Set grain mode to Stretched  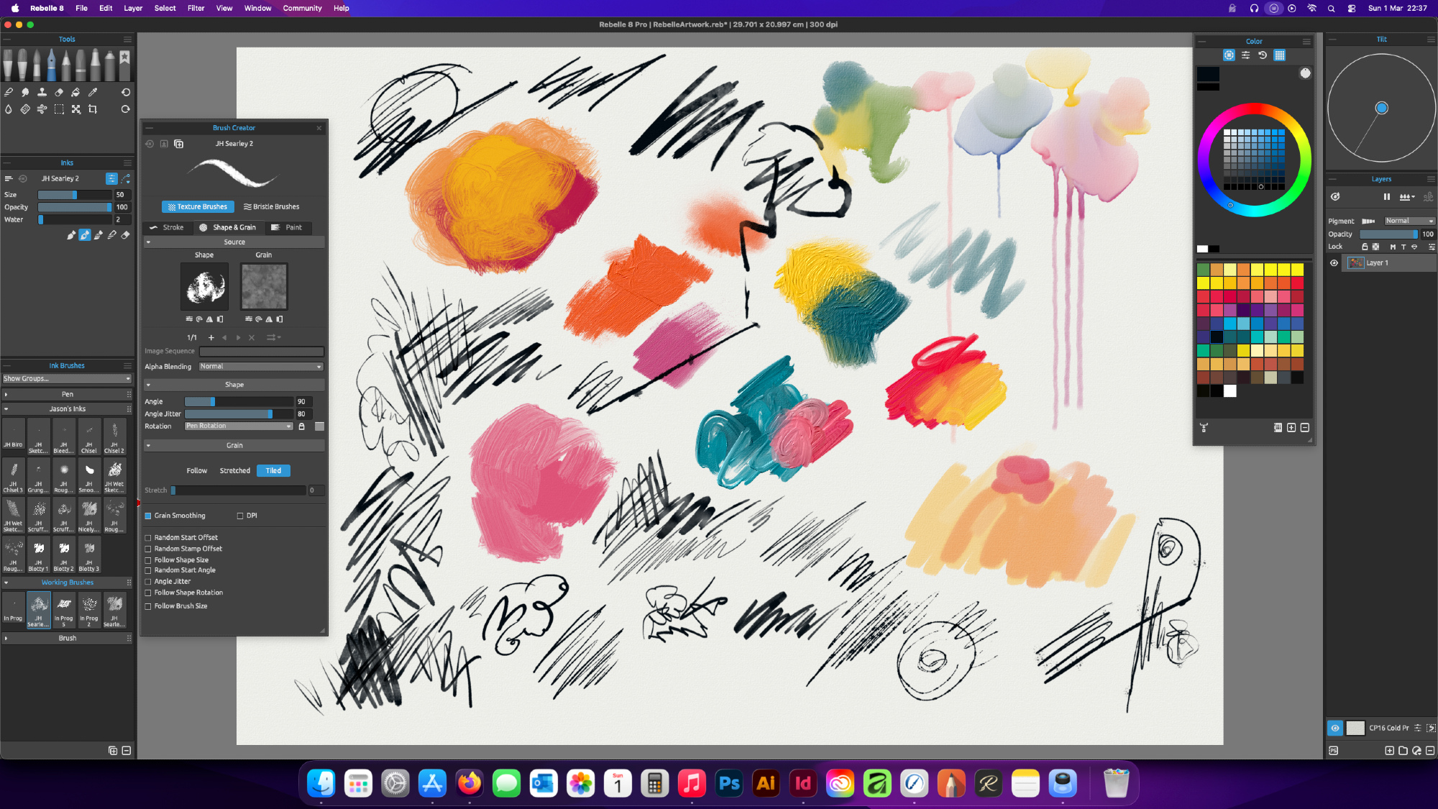point(234,471)
